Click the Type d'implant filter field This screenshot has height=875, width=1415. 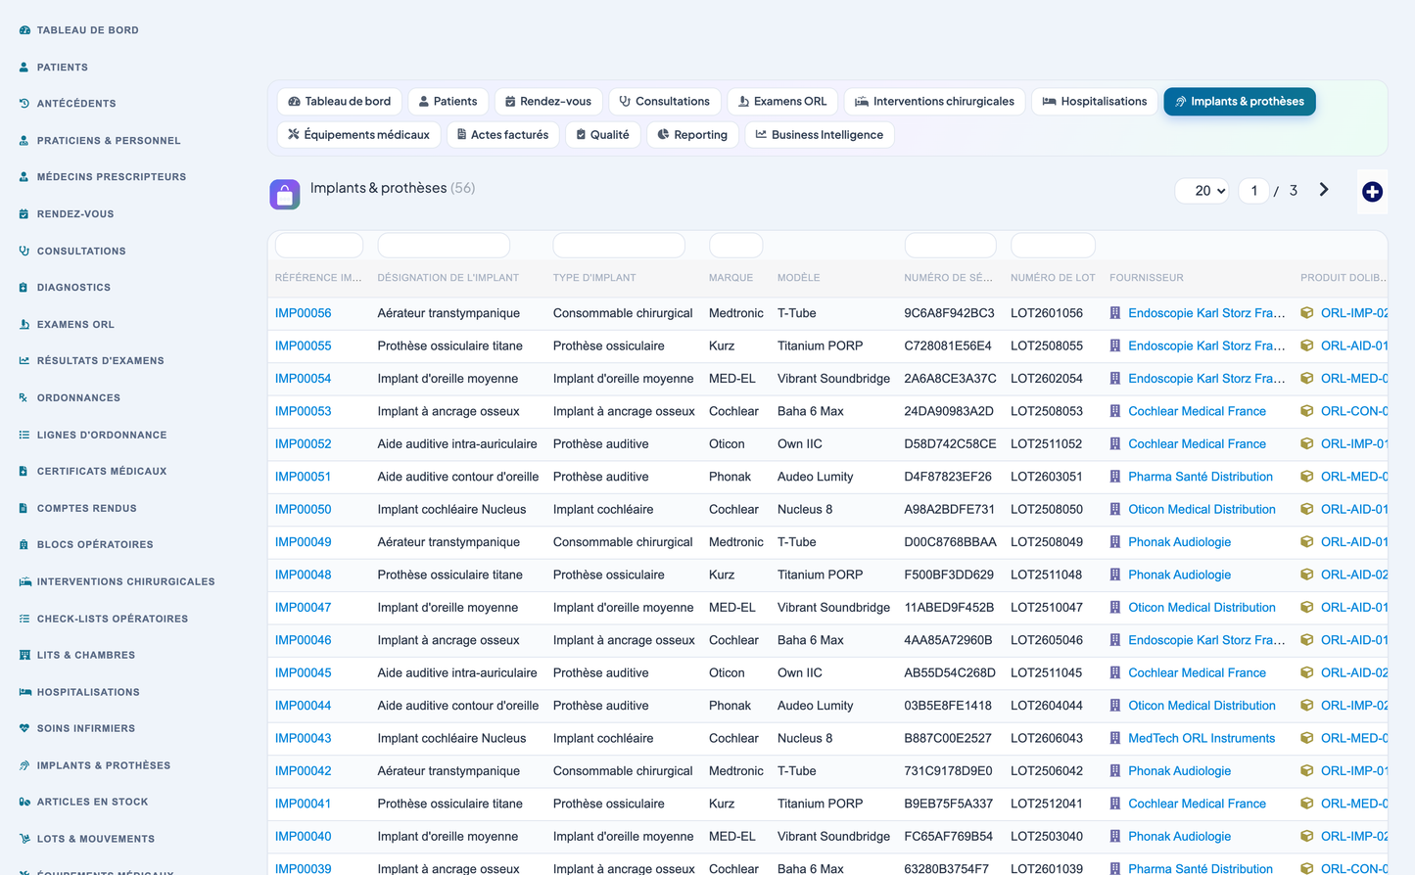619,246
